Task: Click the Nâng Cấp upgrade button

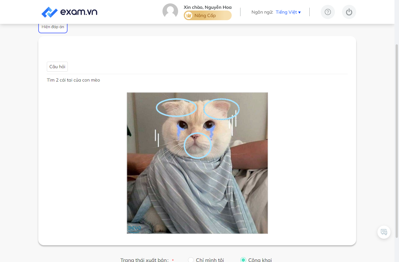Action: tap(208, 15)
